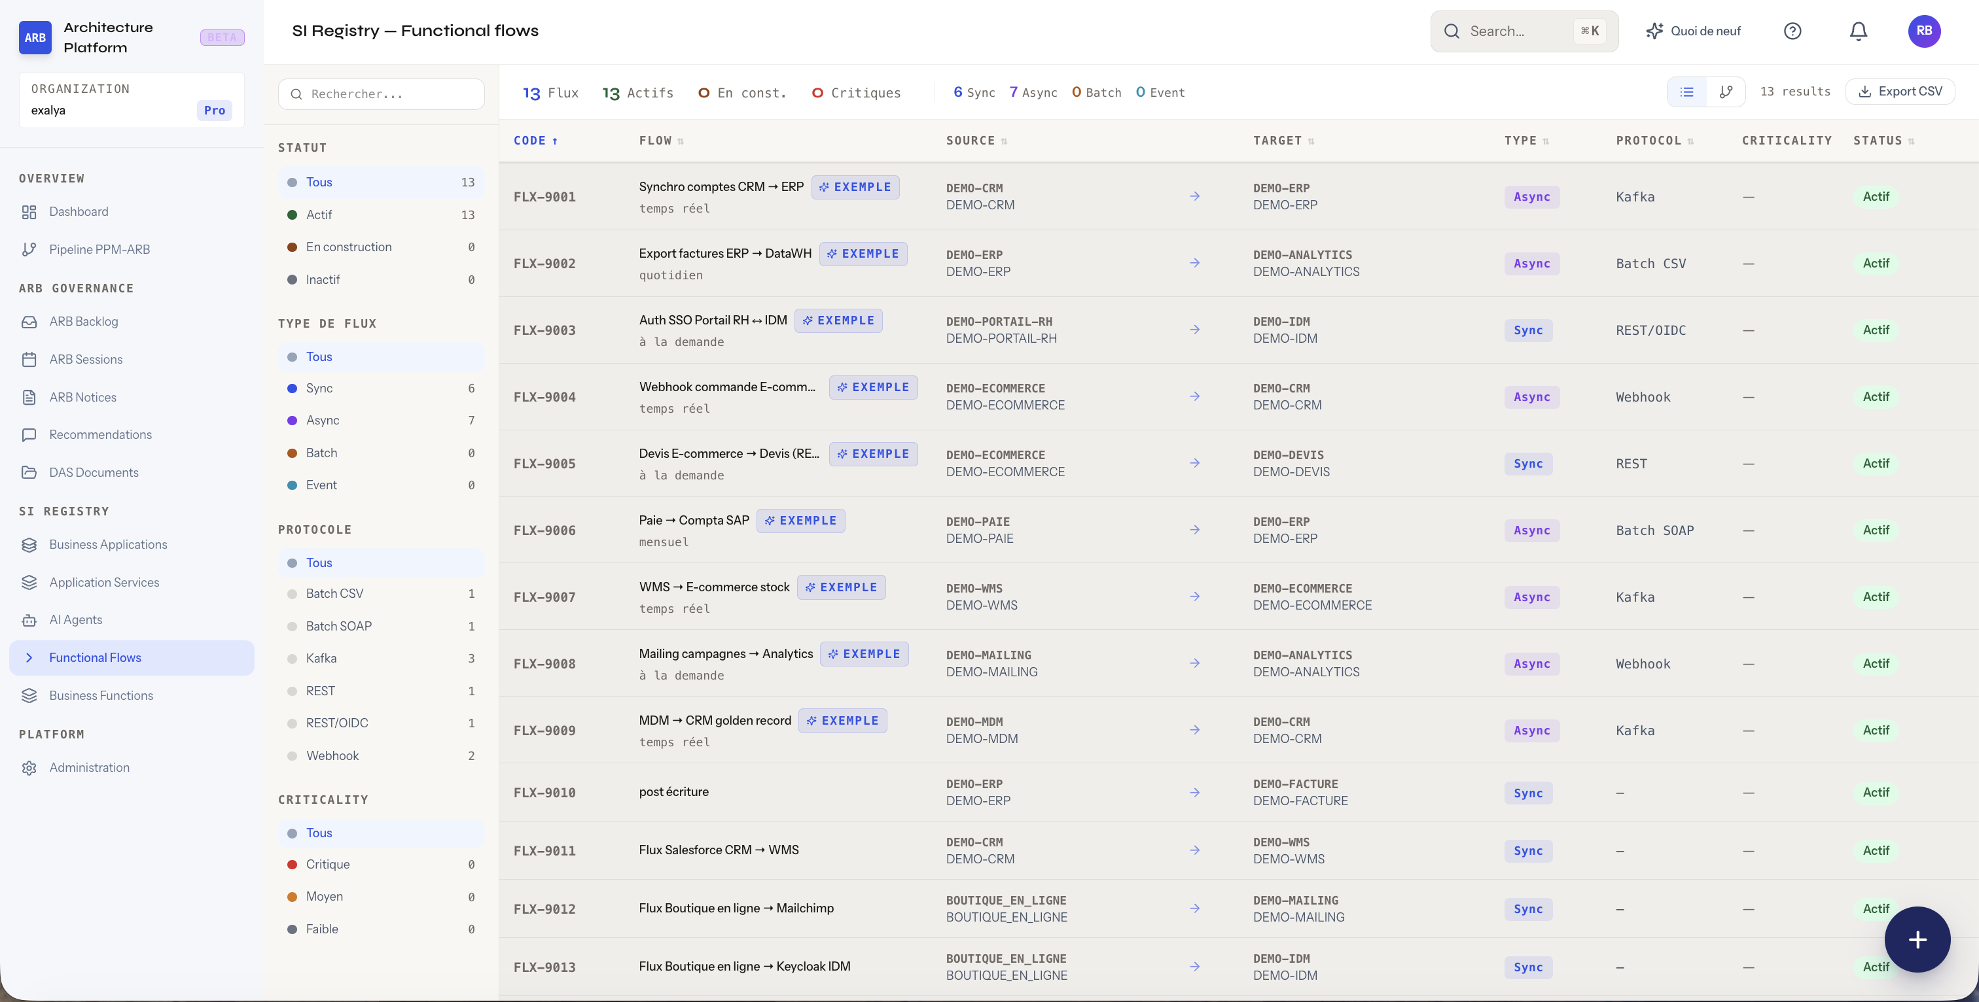Filter flux type by Sync
Image resolution: width=1979 pixels, height=1002 pixels.
pos(381,389)
